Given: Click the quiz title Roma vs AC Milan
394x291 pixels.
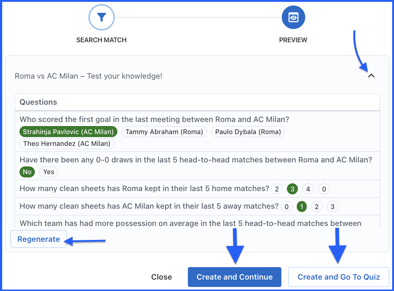Looking at the screenshot, I should point(88,76).
